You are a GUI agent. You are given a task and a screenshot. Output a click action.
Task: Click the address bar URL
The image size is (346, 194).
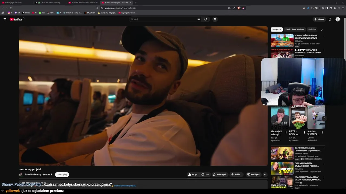(x=120, y=8)
